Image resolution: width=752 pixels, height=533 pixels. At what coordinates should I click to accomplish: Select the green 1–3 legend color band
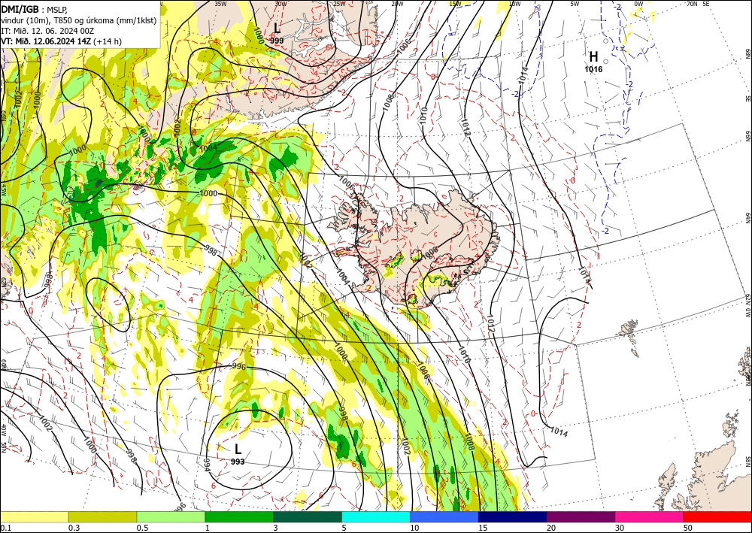click(x=239, y=516)
